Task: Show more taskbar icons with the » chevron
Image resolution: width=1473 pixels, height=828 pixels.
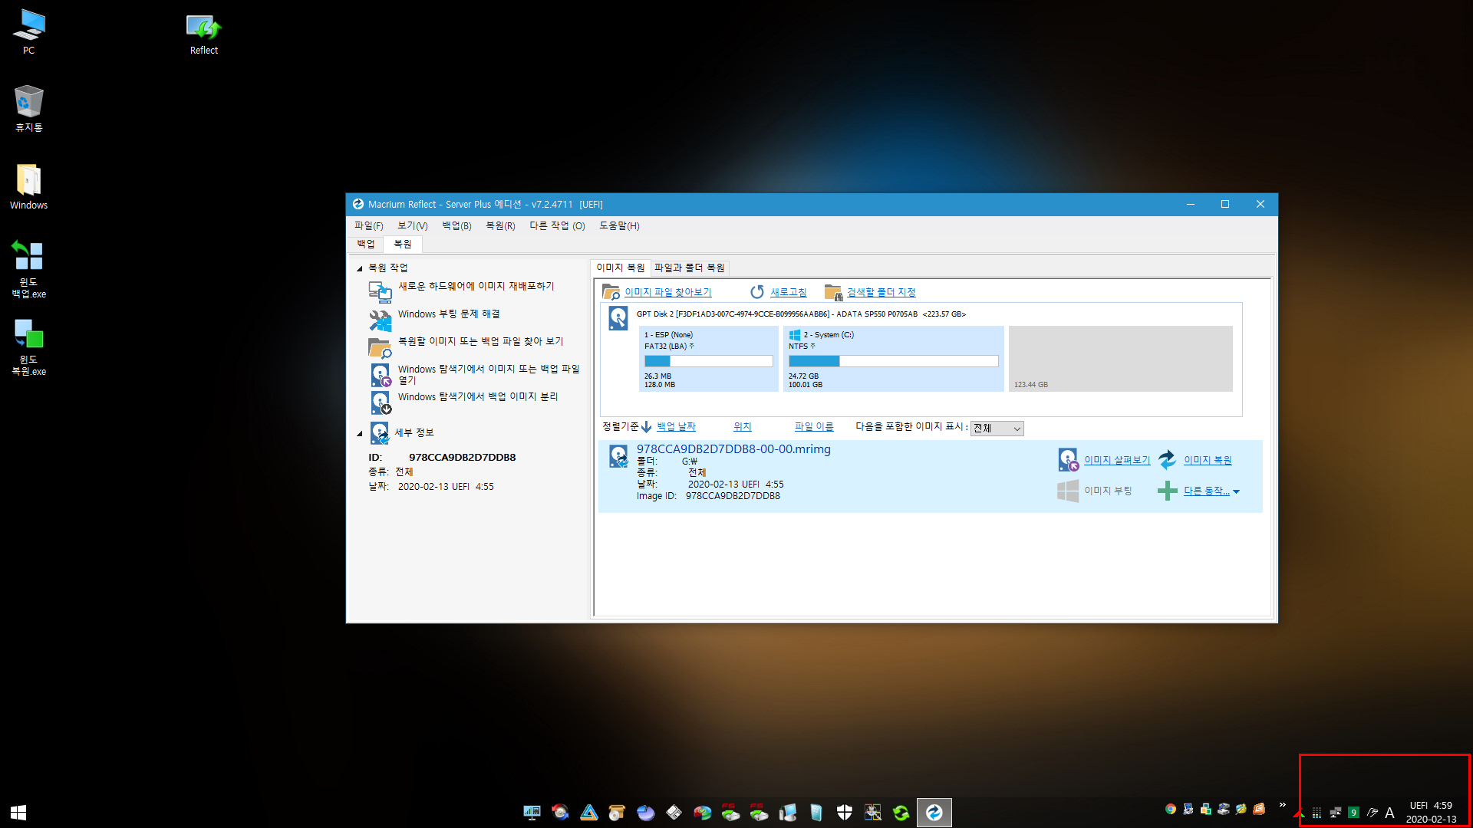Action: [x=1282, y=805]
